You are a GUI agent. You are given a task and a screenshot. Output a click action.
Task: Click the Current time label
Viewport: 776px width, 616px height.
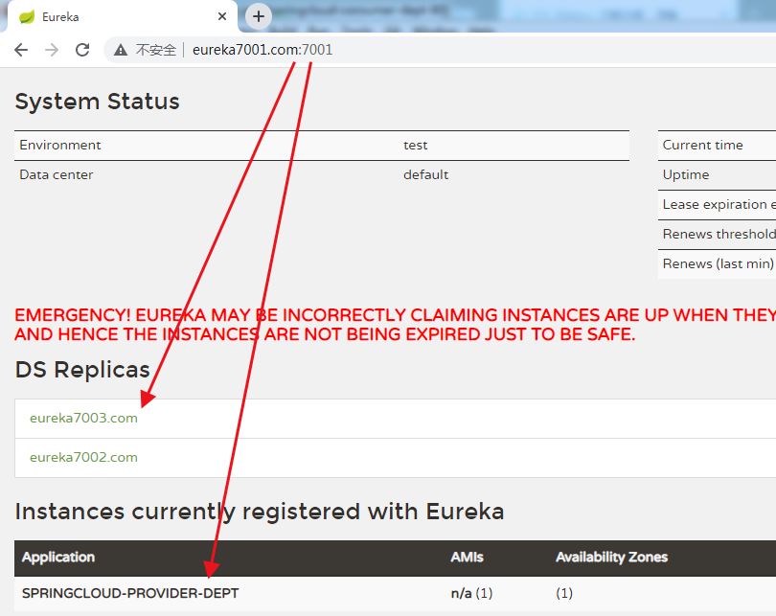703,145
